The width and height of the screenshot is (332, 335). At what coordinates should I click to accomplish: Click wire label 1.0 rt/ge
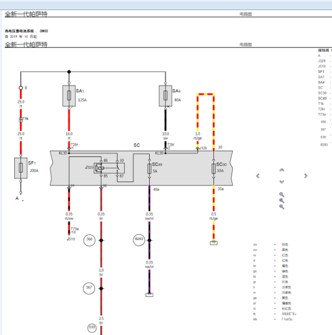click(198, 136)
